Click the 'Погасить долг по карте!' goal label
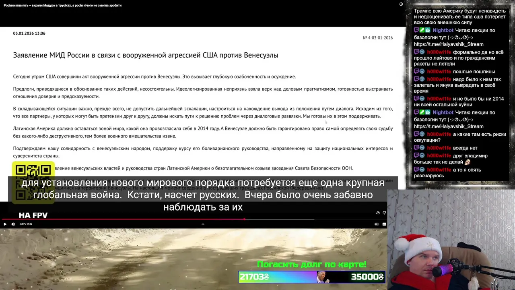515x290 pixels. [x=312, y=265]
